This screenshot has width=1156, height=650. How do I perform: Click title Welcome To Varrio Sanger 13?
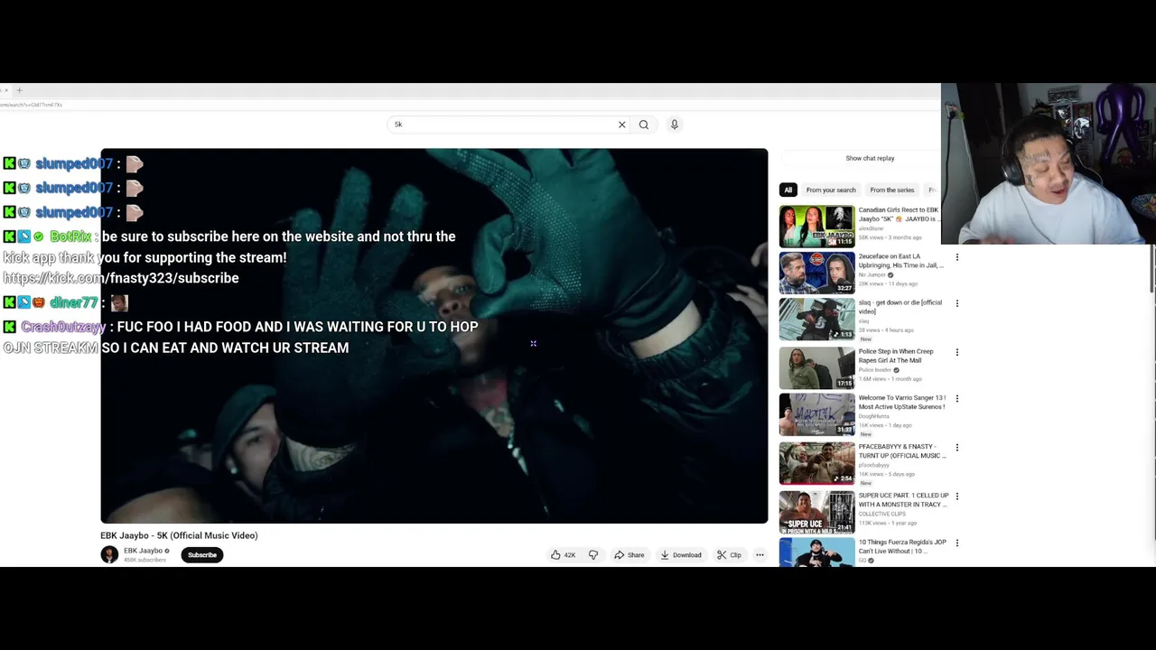pyautogui.click(x=901, y=402)
